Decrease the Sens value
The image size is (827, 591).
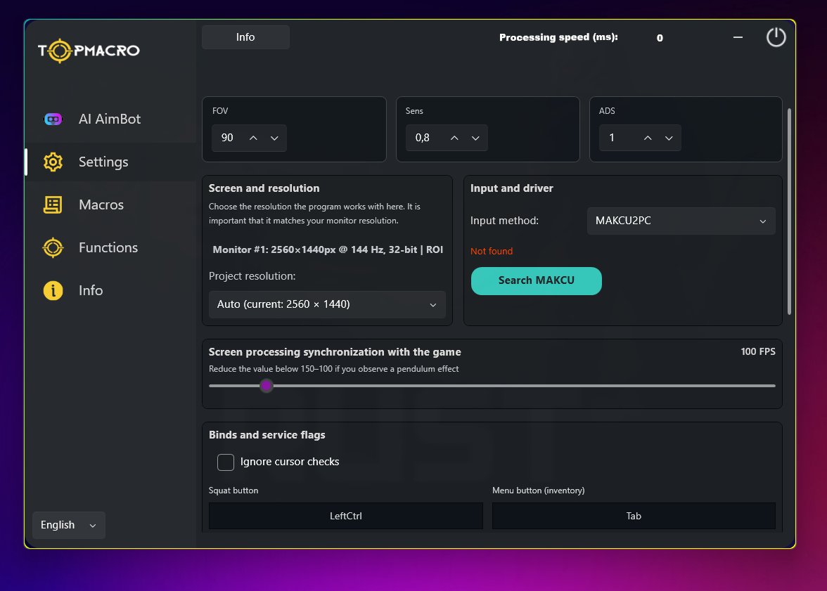click(475, 138)
